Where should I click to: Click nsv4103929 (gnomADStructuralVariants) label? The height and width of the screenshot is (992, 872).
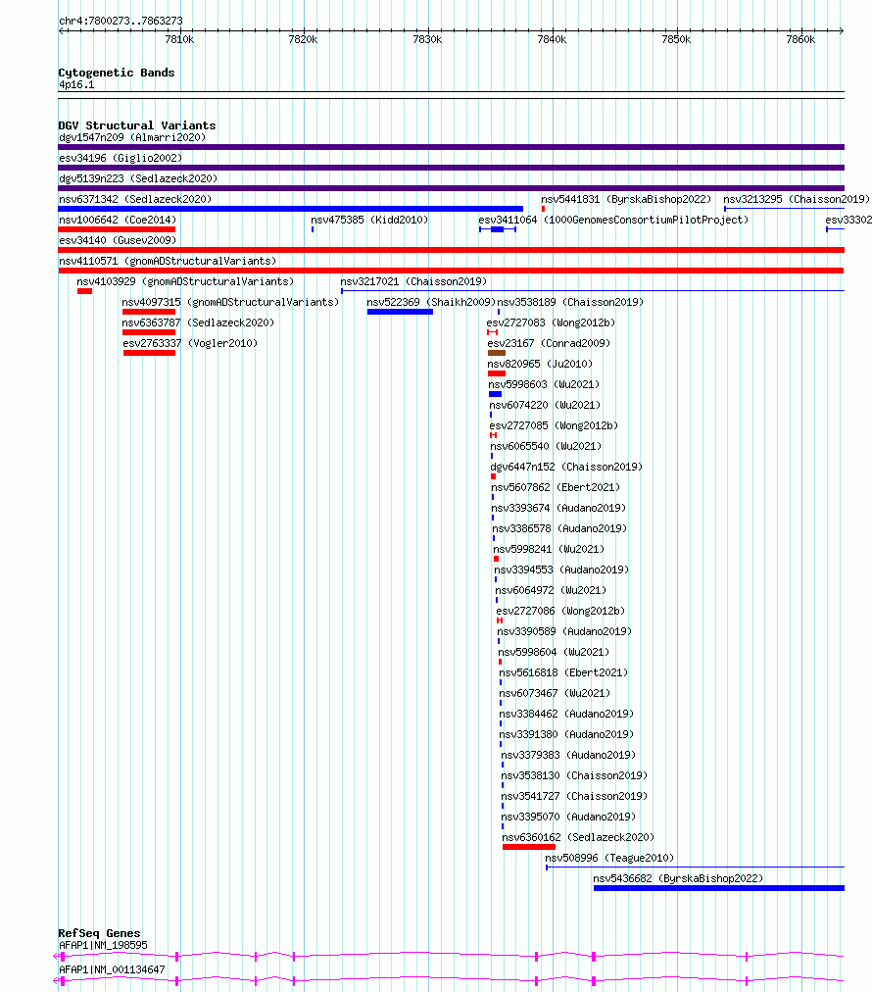pos(185,281)
